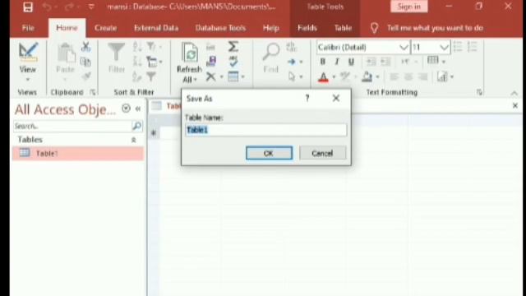Viewport: 526px width, 296px height.
Task: Open the font size 11 dropdown
Action: coord(444,48)
